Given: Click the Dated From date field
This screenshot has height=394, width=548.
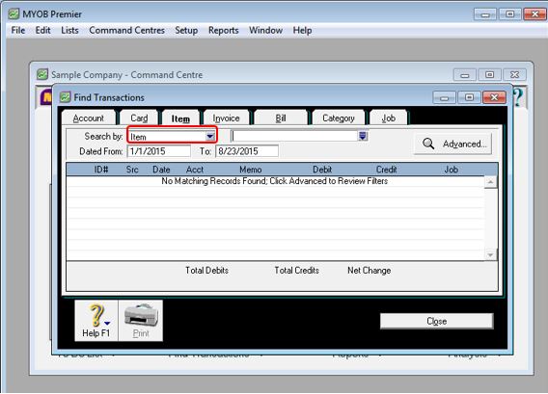Looking at the screenshot, I should point(159,151).
